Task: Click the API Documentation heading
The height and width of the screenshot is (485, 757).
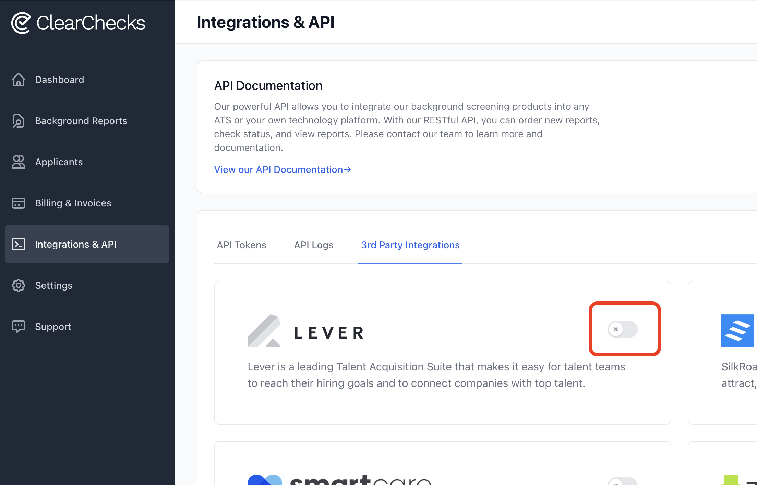Action: click(268, 86)
